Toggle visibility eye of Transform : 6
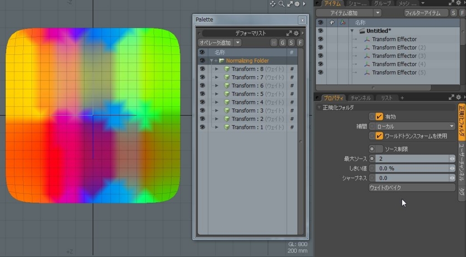Screen dimensions: 466x257 pyautogui.click(x=202, y=86)
